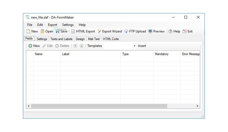The image size is (228, 132).
Task: Switch to the HTML Code tab
Action: [111, 39]
